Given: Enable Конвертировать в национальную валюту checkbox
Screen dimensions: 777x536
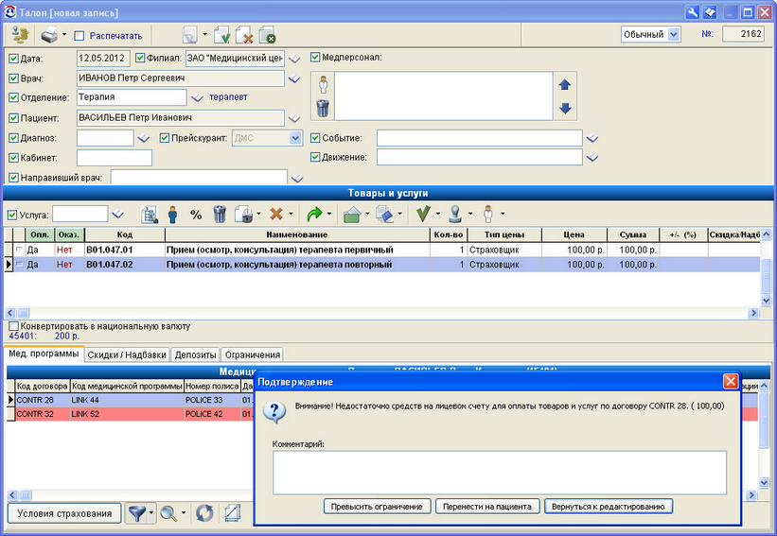Looking at the screenshot, I should 14,326.
